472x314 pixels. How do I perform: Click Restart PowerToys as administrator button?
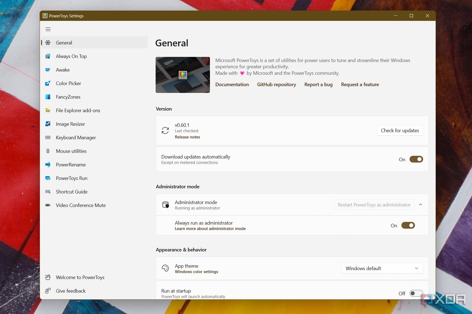[x=374, y=205]
